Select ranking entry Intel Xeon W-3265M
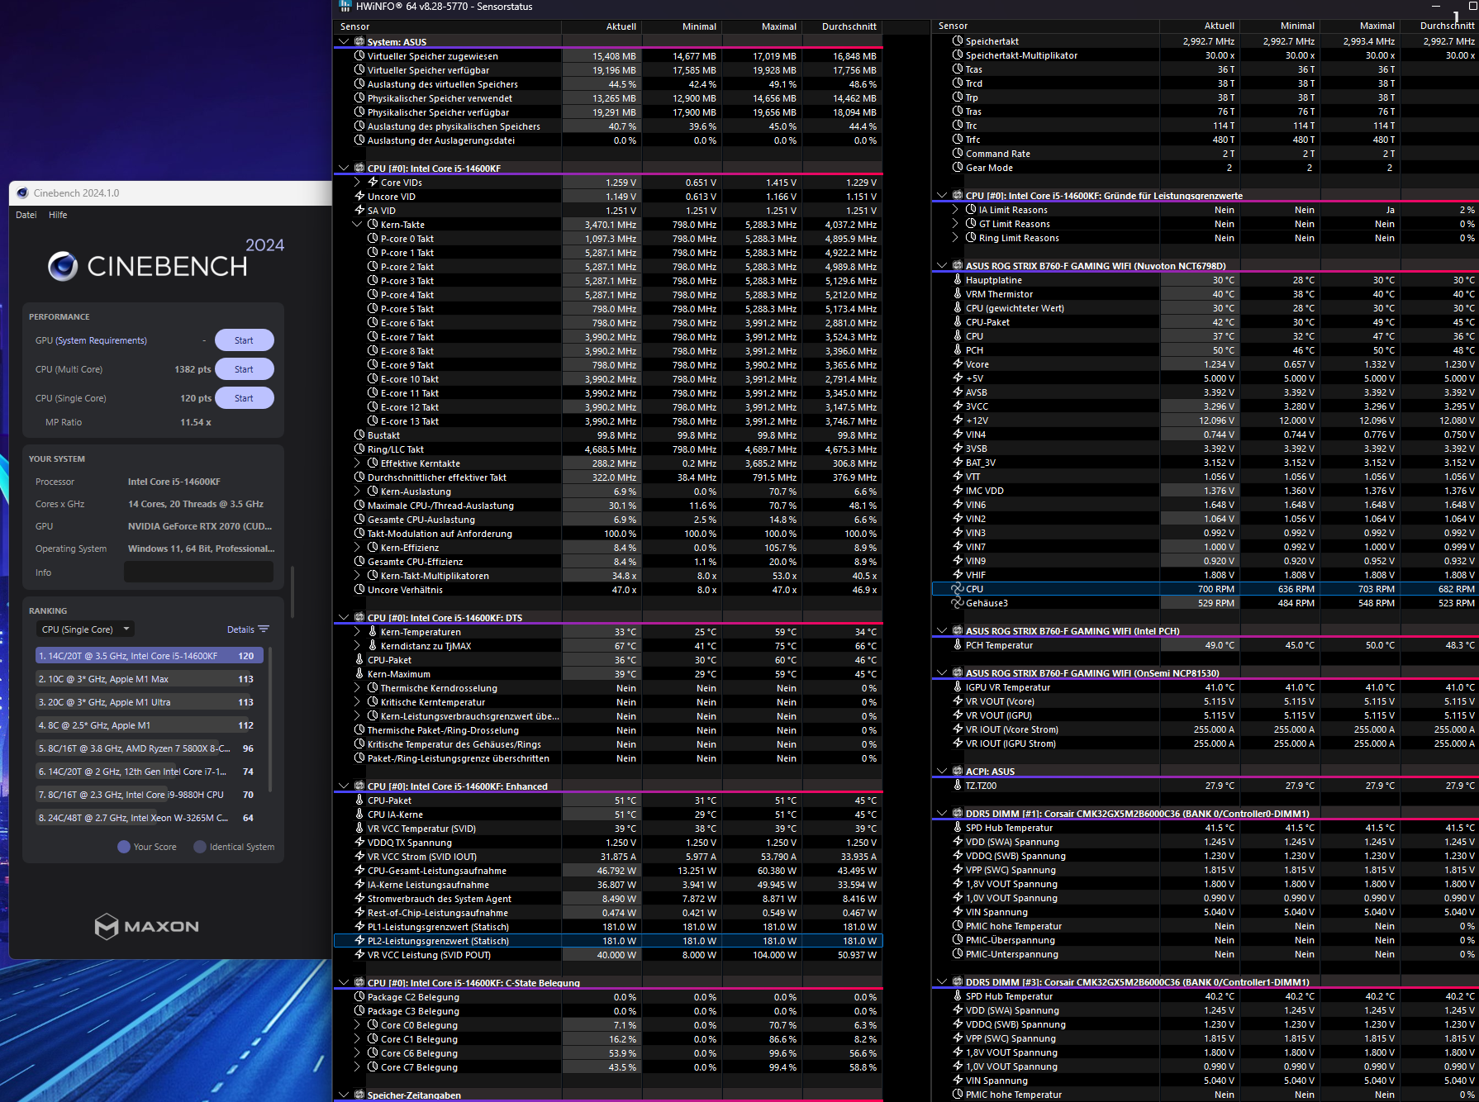This screenshot has width=1479, height=1102. point(149,818)
